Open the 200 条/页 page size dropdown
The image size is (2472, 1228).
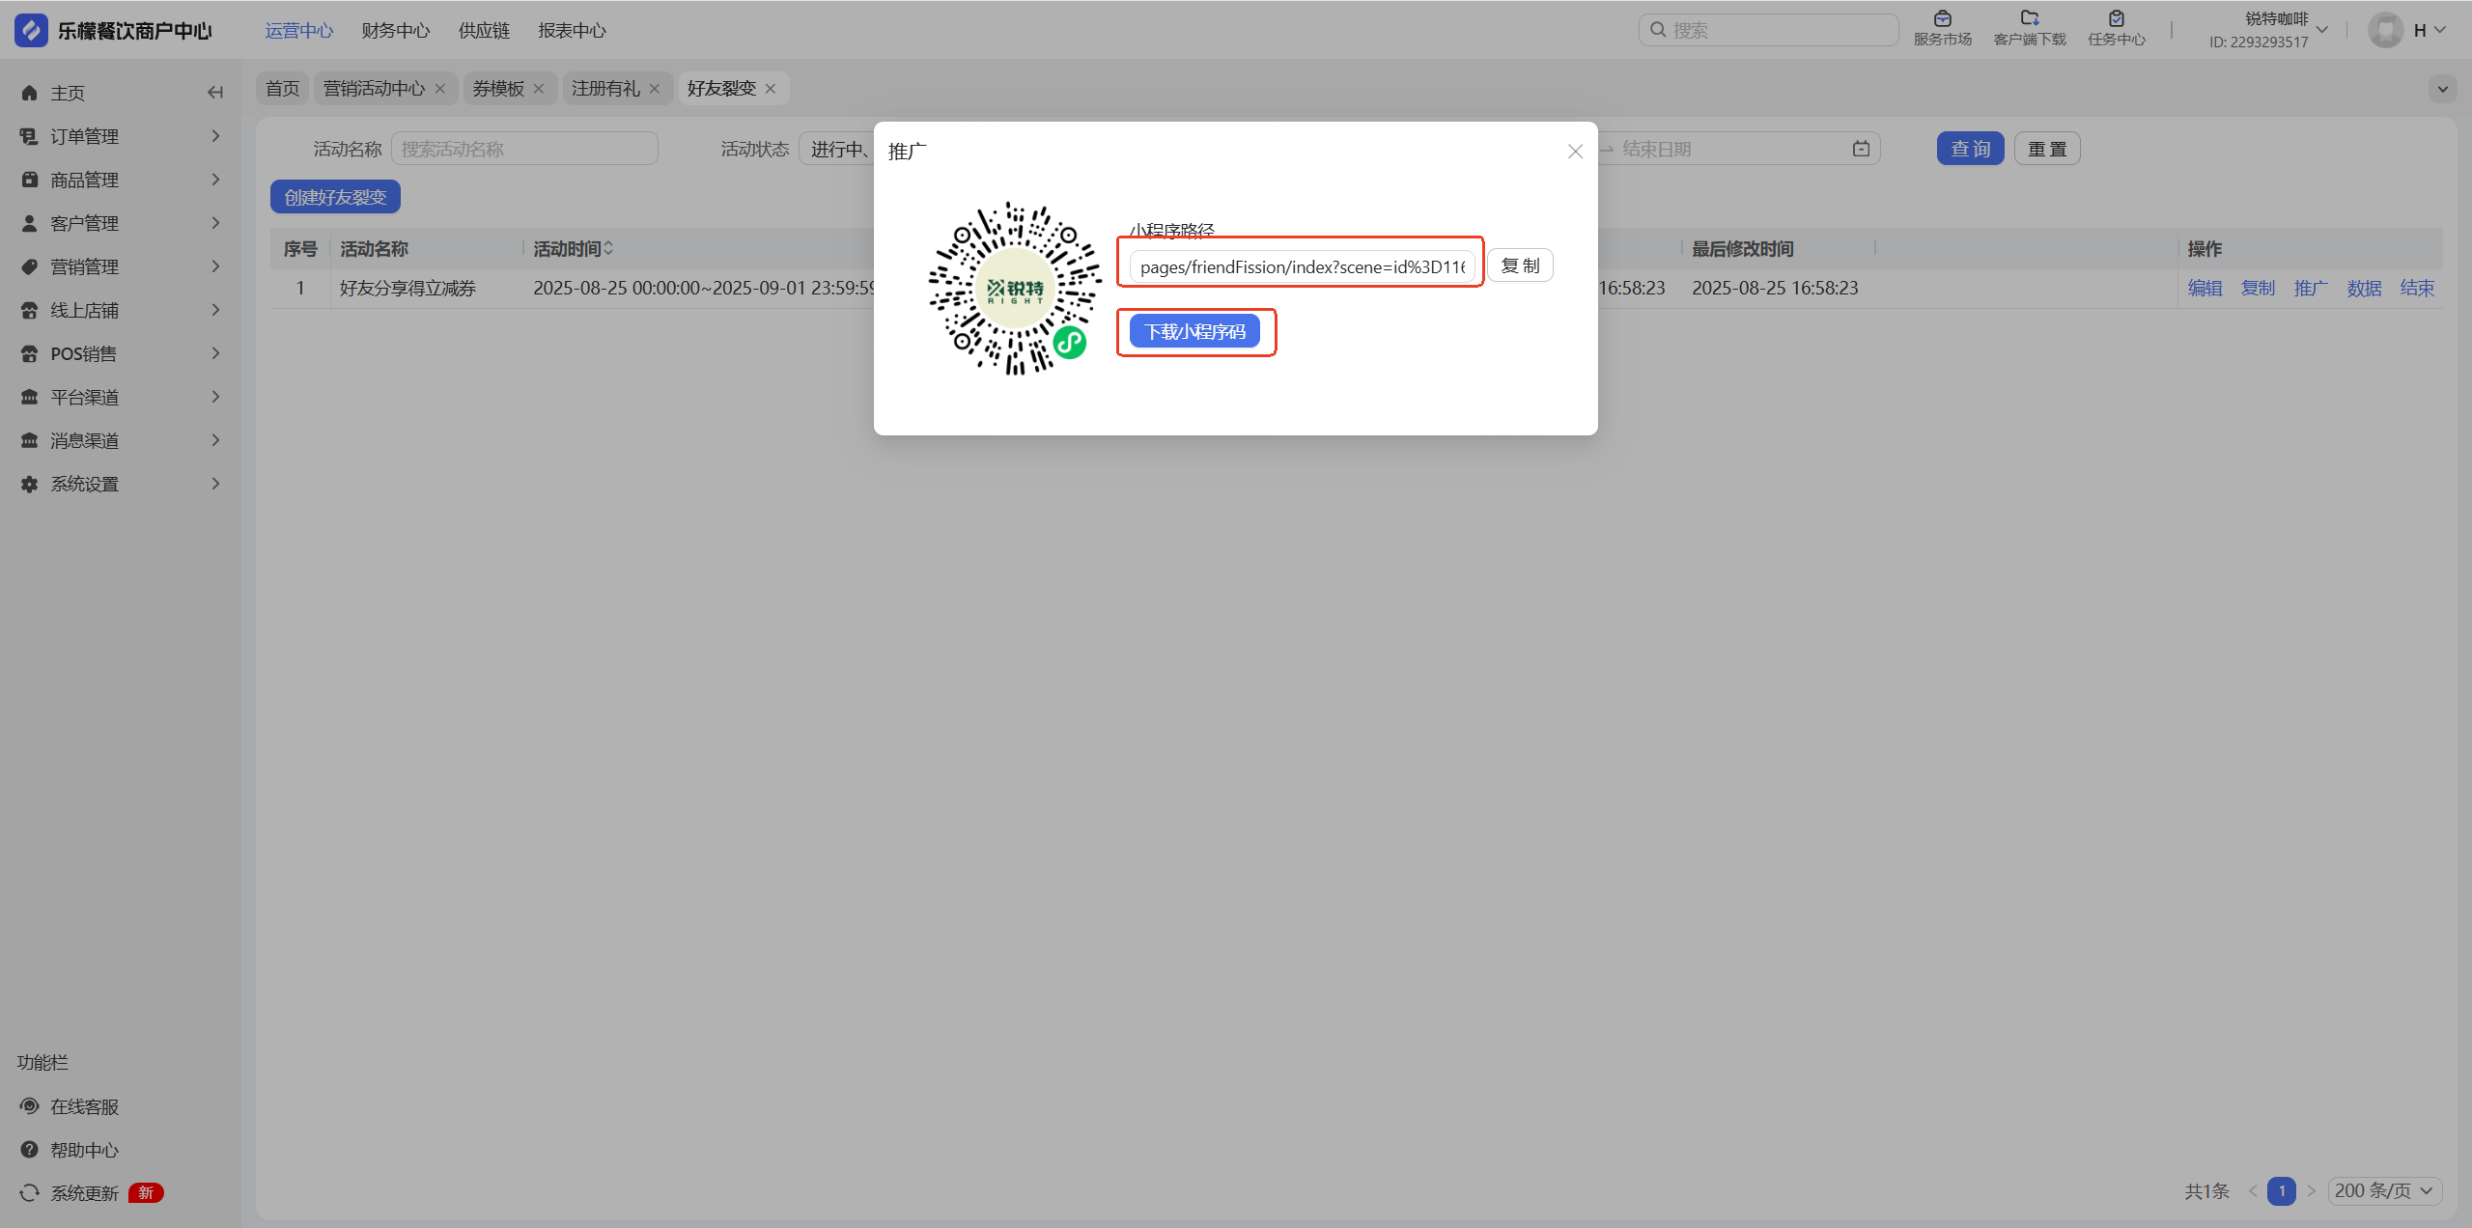pos(2384,1190)
